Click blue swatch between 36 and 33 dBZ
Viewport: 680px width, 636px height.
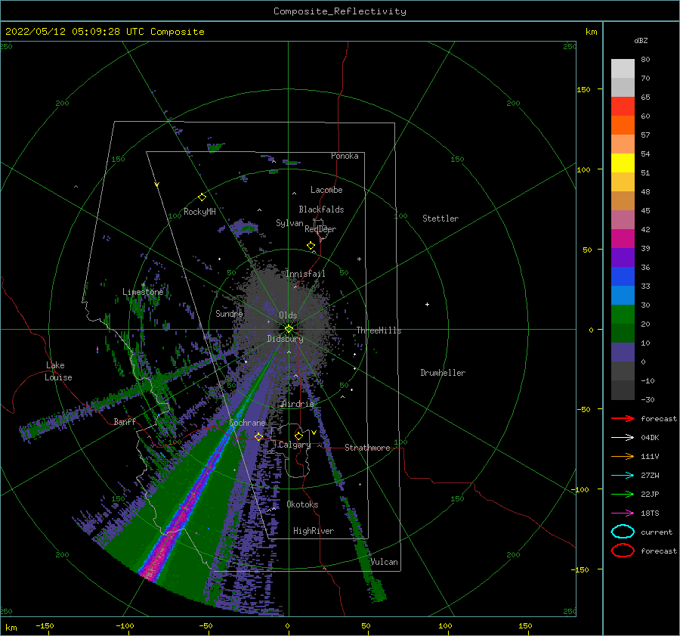[x=623, y=277]
